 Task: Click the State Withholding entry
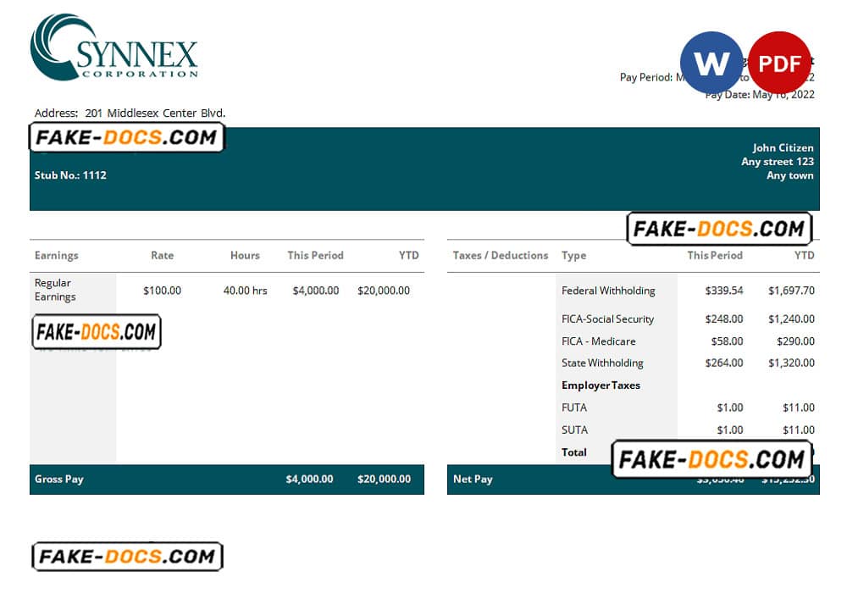(x=602, y=363)
